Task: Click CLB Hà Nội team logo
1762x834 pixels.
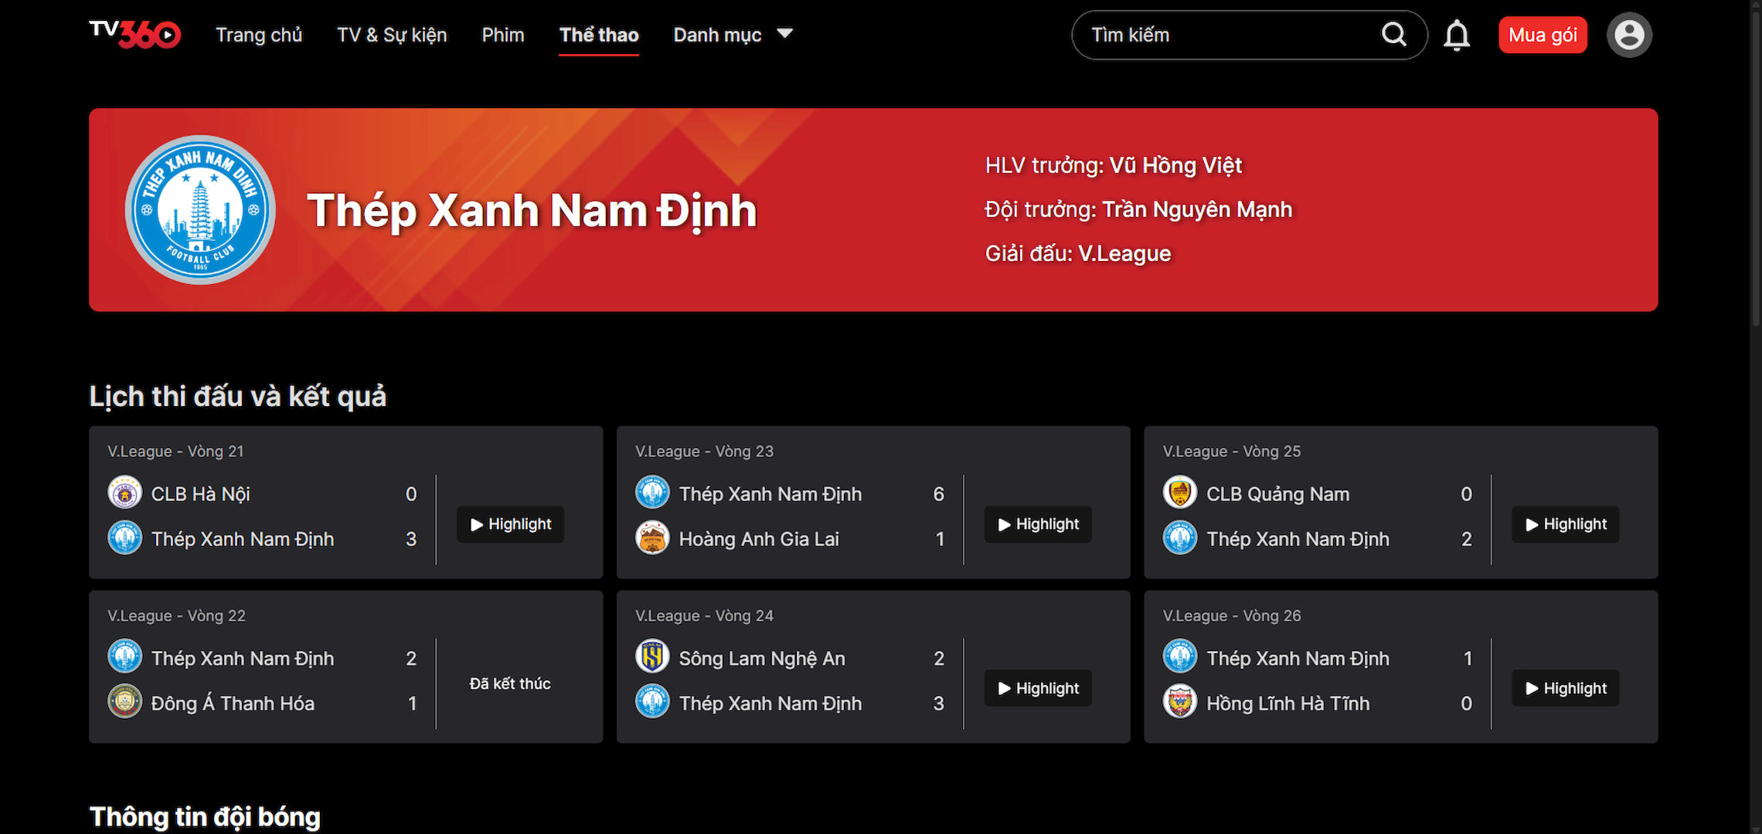Action: click(124, 493)
